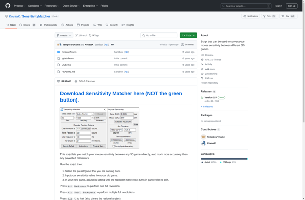Open the README.md file
This screenshot has width=305, height=200.
[x=68, y=72]
